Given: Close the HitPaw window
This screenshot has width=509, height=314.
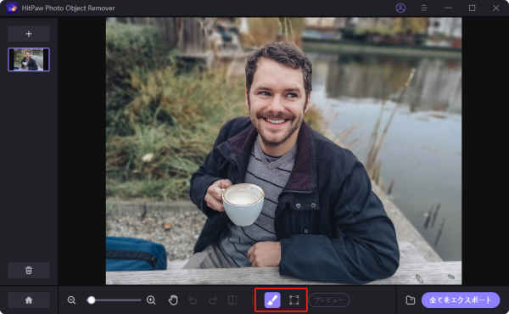Looking at the screenshot, I should click(495, 8).
